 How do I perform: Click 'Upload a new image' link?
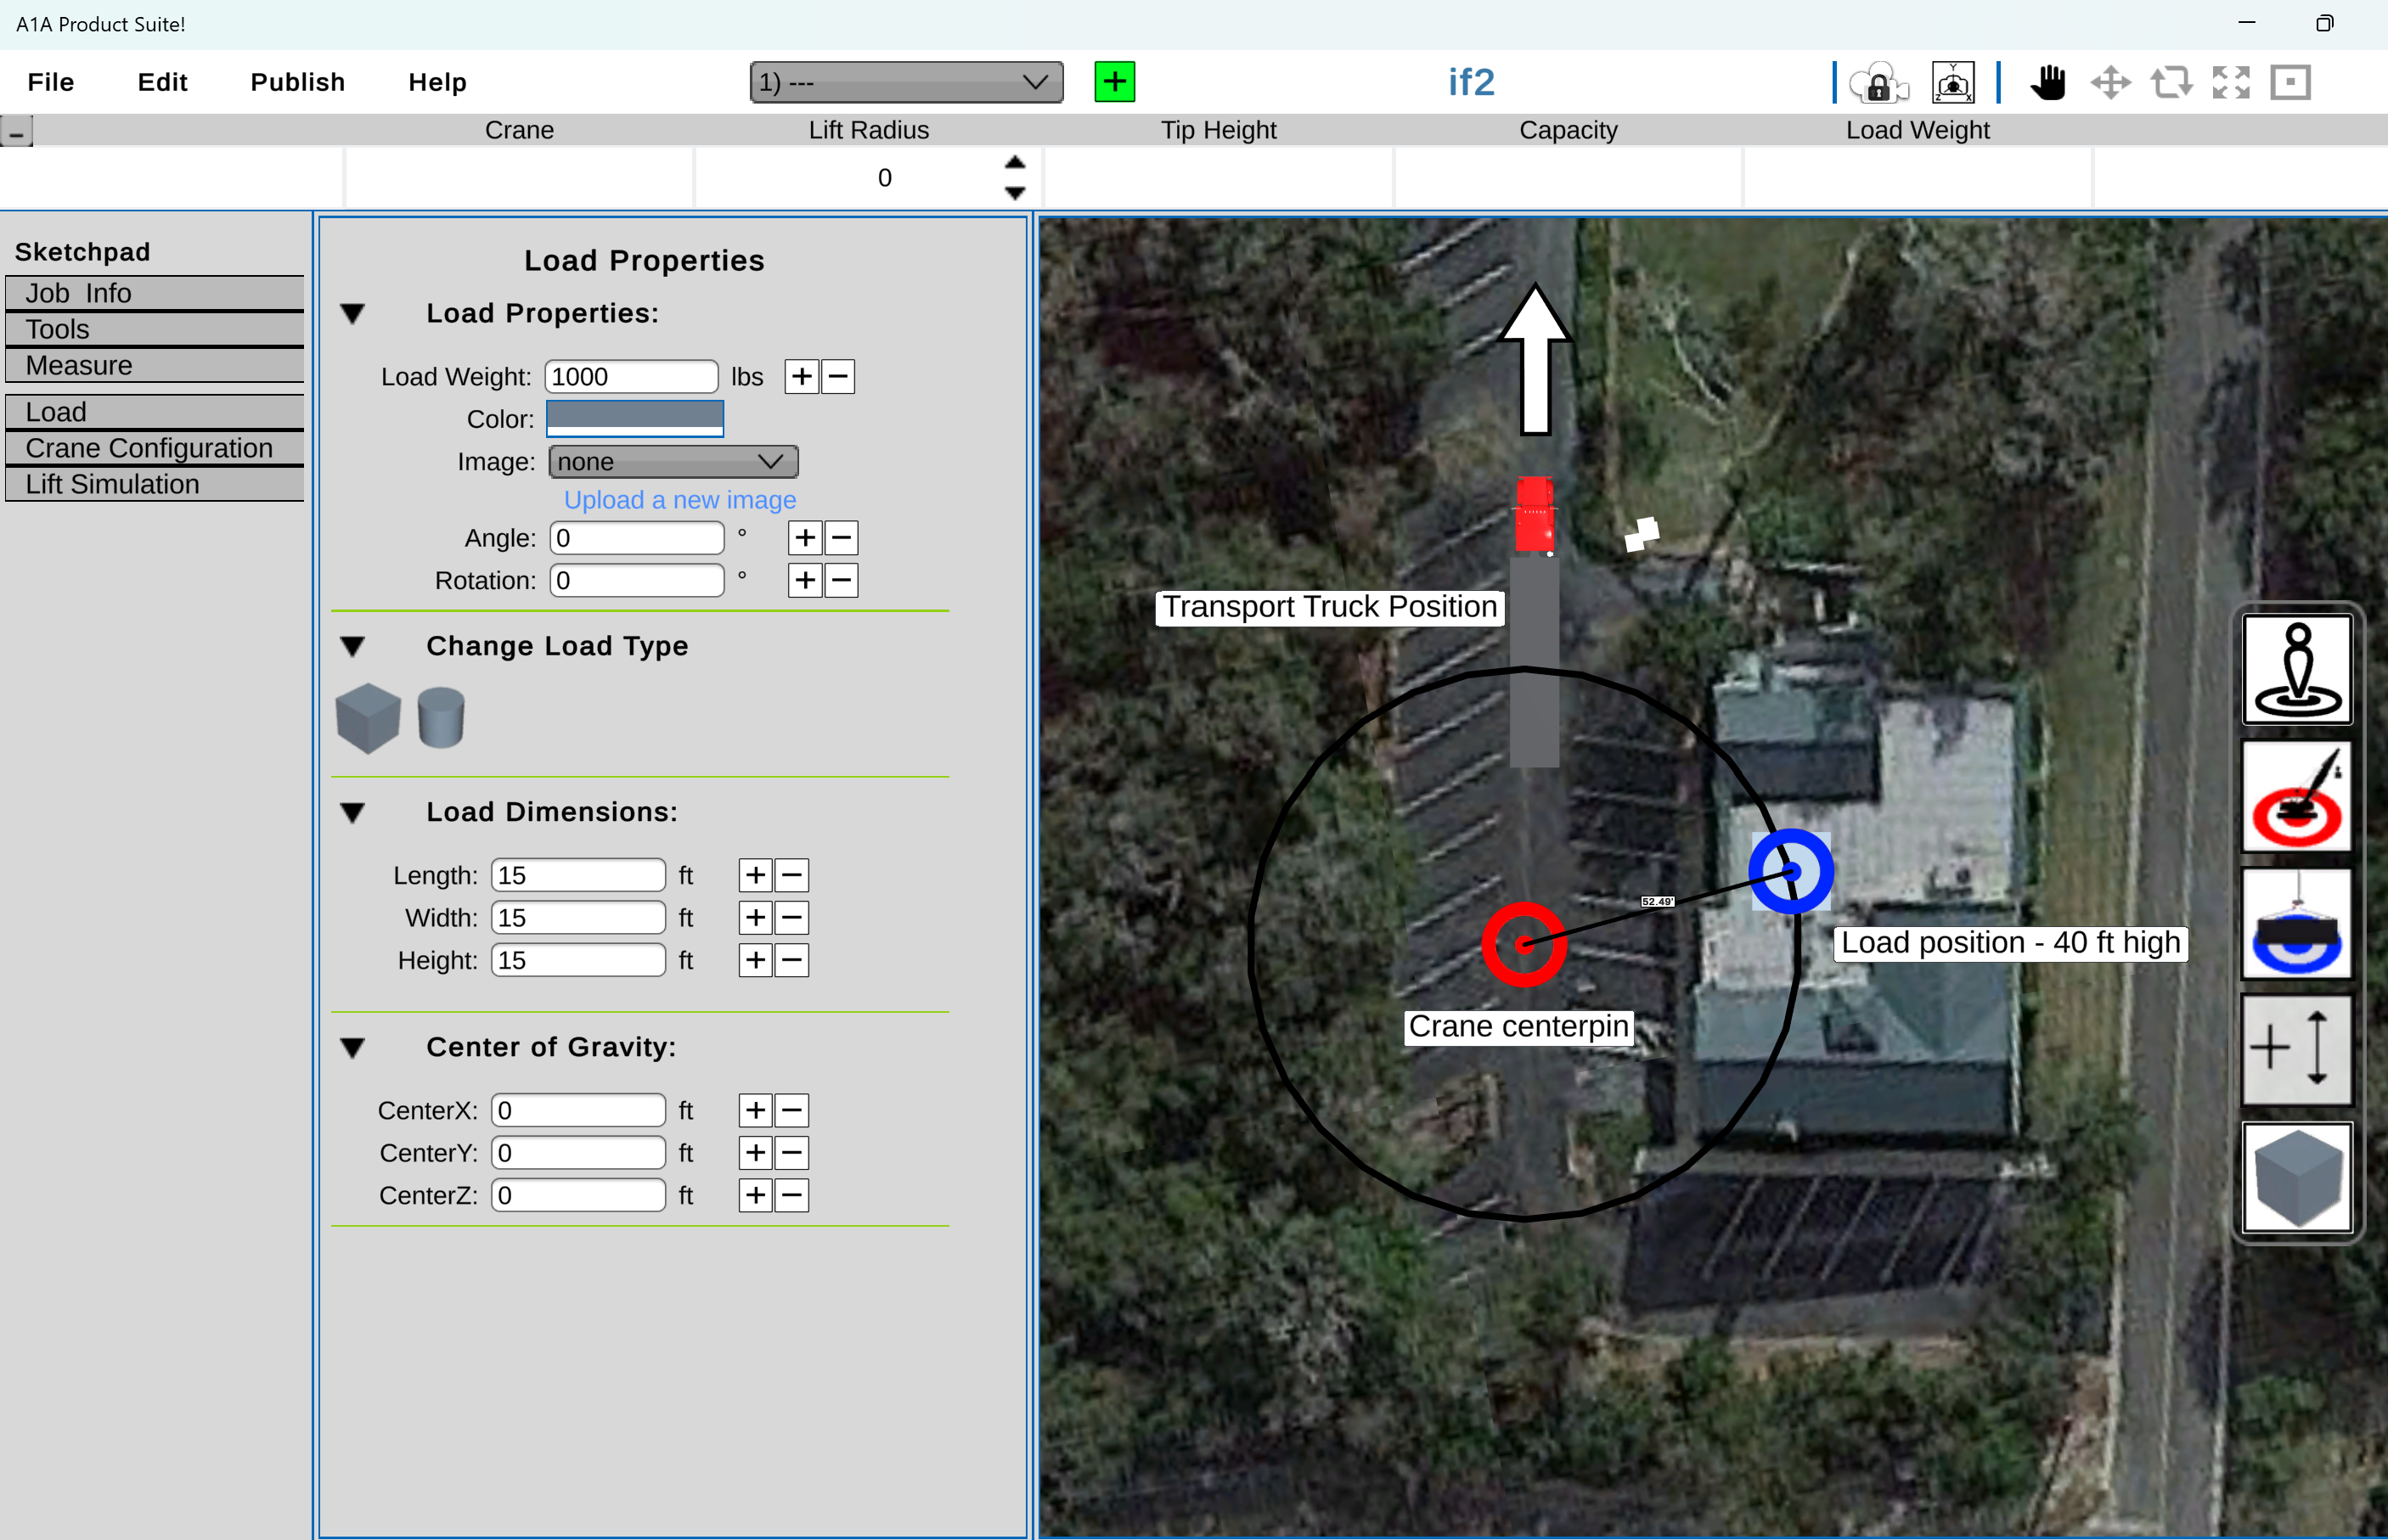coord(680,500)
